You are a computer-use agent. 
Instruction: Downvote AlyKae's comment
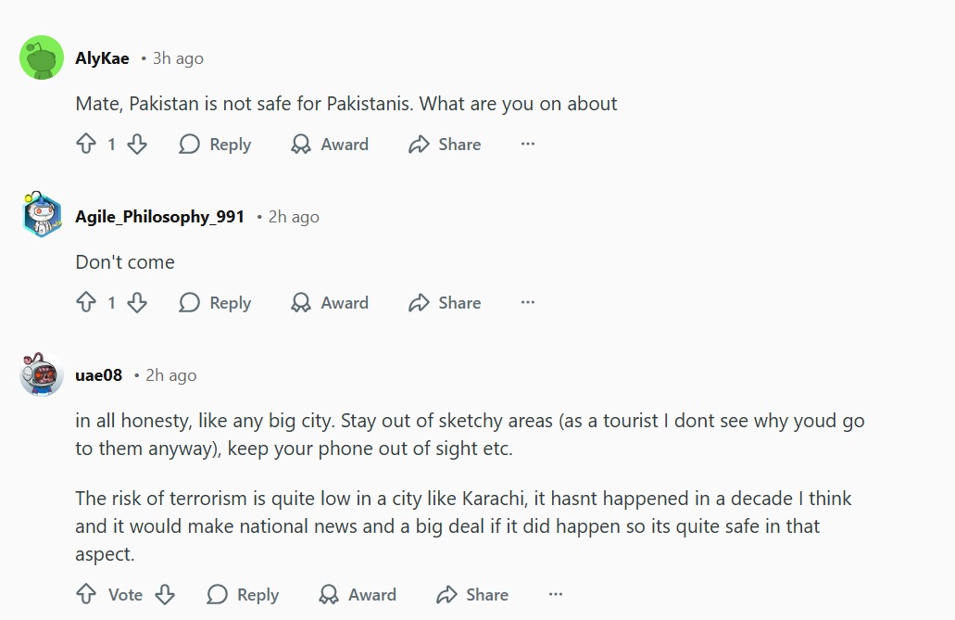pos(137,145)
